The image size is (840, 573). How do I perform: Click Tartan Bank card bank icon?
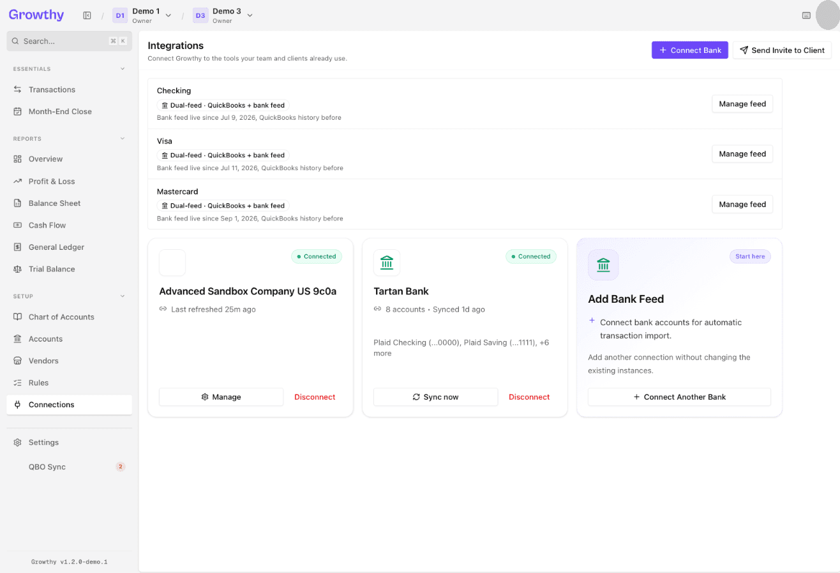[387, 263]
